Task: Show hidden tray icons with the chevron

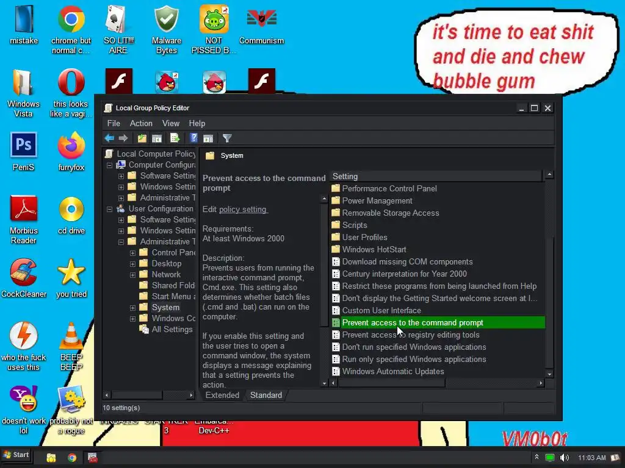Action: [x=537, y=457]
